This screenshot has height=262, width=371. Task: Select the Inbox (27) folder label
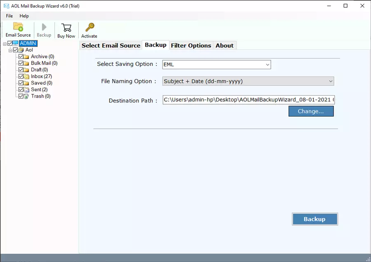click(41, 76)
